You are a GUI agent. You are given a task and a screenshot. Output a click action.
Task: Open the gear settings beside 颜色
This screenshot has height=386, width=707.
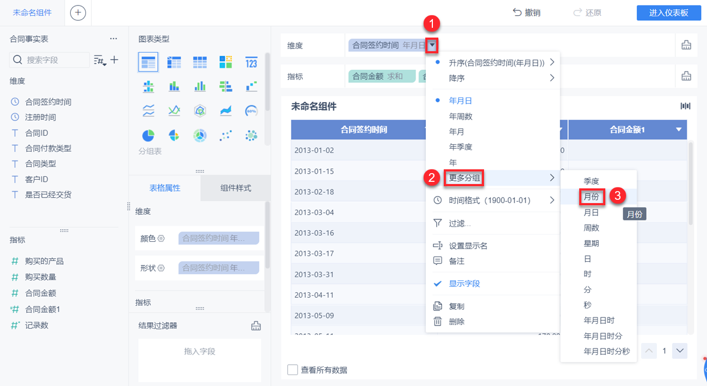pos(161,238)
